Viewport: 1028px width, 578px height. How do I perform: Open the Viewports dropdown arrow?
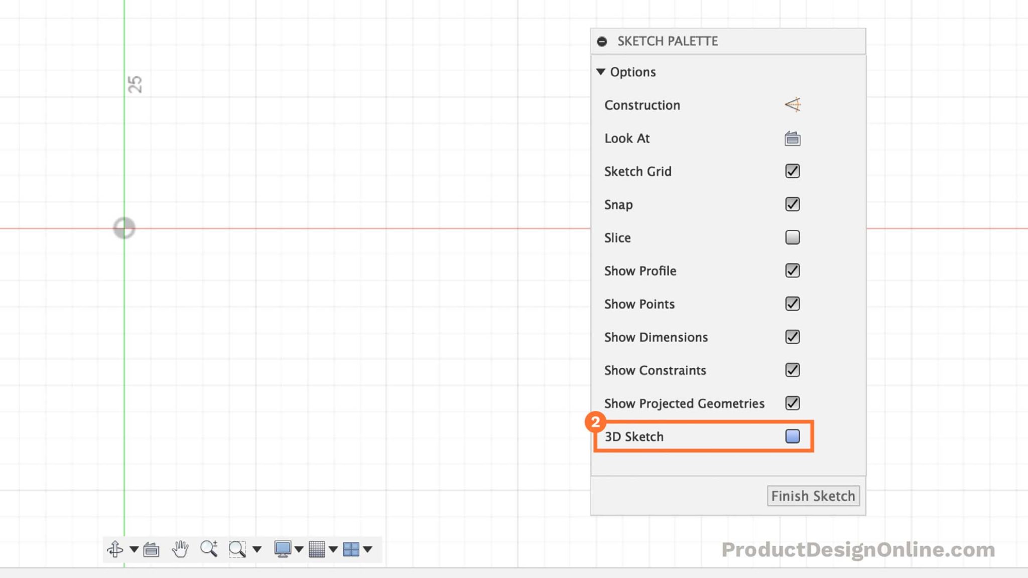(368, 549)
